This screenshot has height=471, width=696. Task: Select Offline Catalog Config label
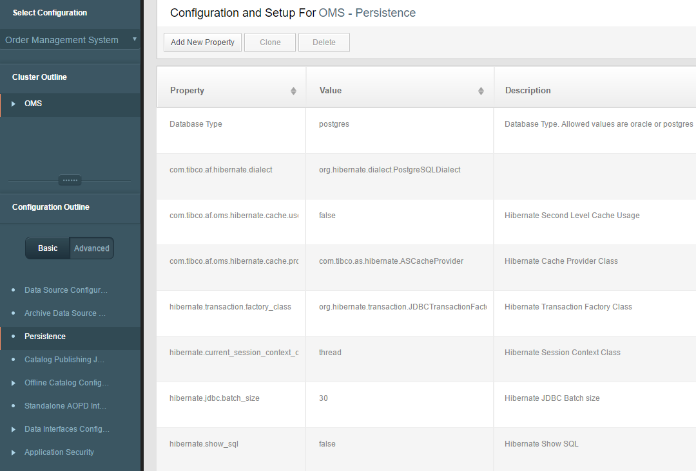click(x=66, y=383)
